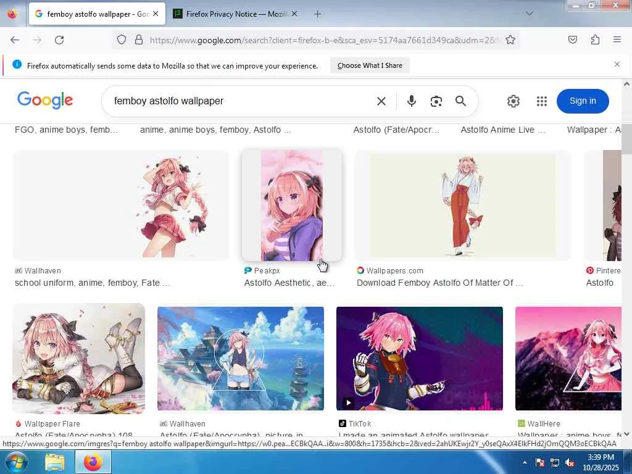The width and height of the screenshot is (632, 474).
Task: Click 'Download Femboy Astolfo Of Matter Of' title
Action: click(439, 283)
